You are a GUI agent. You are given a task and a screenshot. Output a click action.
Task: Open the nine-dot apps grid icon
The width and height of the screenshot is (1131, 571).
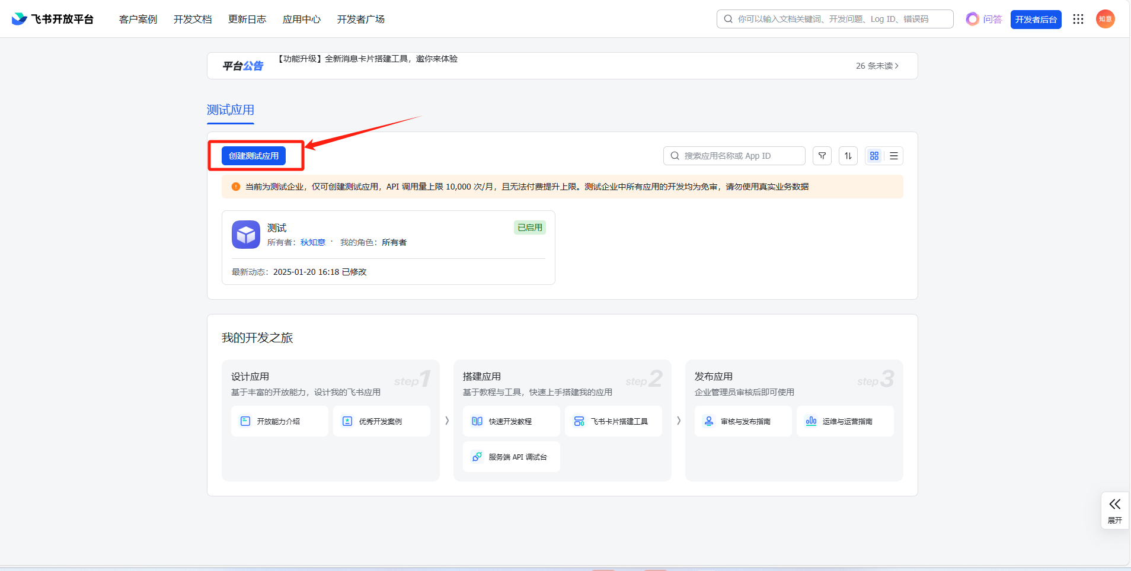pos(1078,19)
